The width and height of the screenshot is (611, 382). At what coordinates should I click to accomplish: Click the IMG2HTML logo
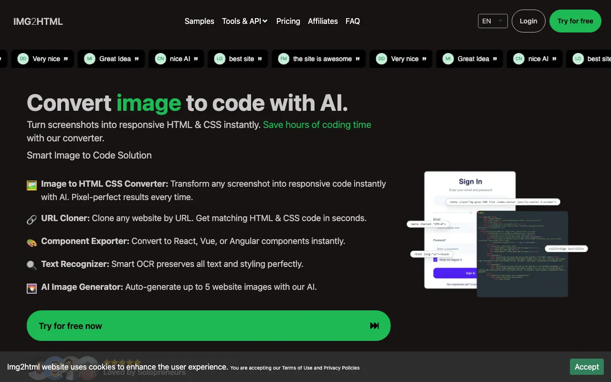(38, 21)
